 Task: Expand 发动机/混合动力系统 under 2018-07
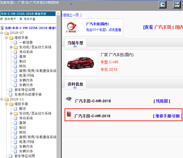[11, 47]
